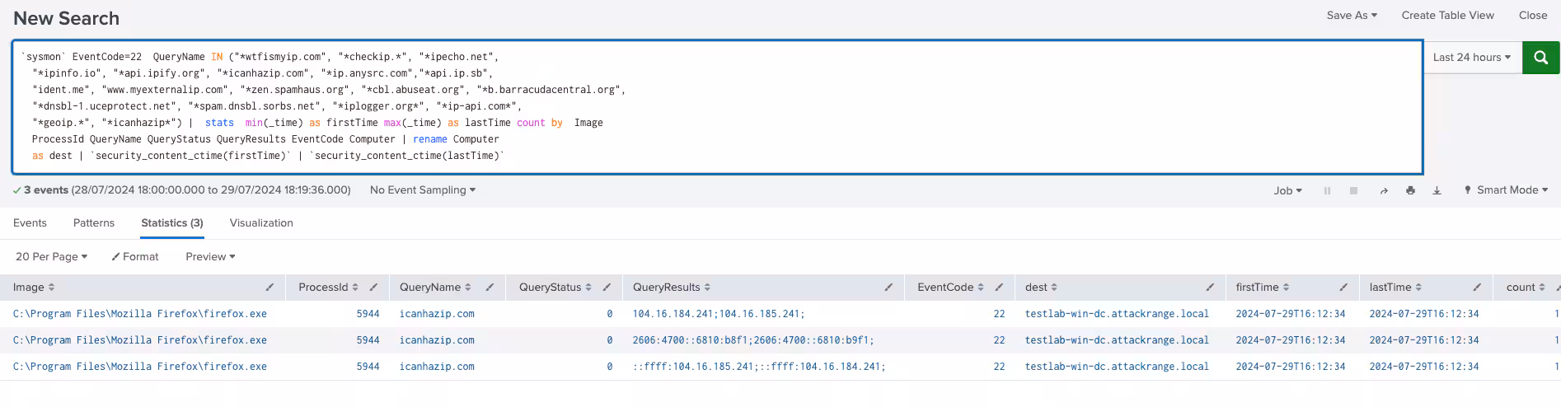Pause the search job
The image size is (1561, 407).
click(1327, 190)
